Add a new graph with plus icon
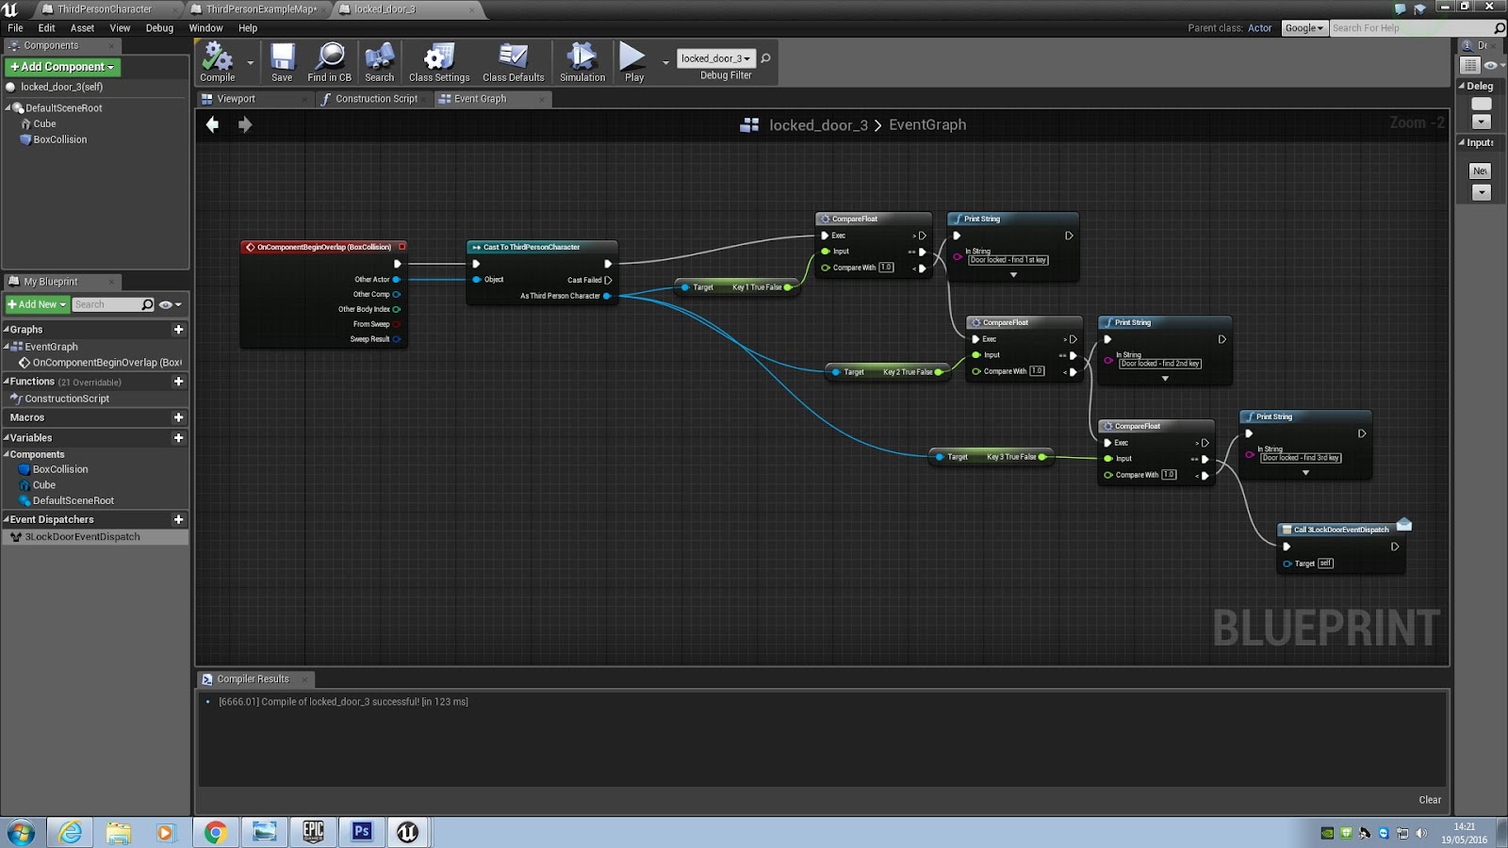The width and height of the screenshot is (1508, 848). pos(178,330)
